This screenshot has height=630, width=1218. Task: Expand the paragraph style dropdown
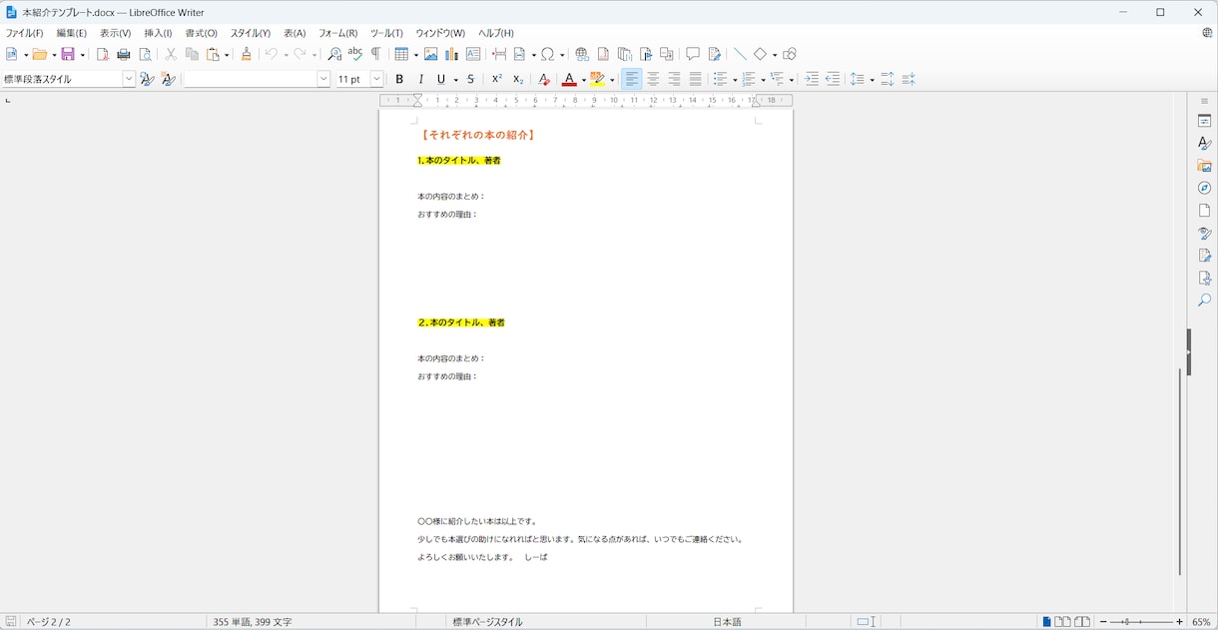[129, 80]
